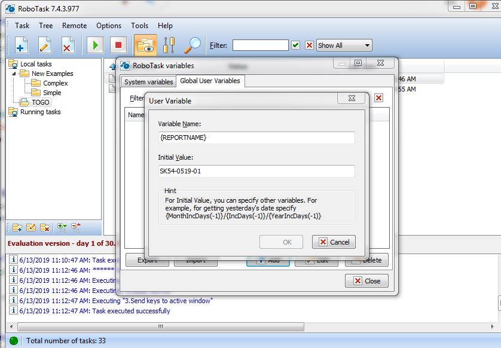Add a new folder icon below the tree
The width and height of the screenshot is (501, 348).
coord(17,228)
